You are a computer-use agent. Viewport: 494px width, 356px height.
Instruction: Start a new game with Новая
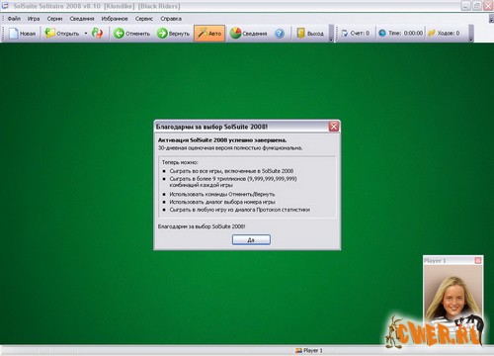pos(23,34)
